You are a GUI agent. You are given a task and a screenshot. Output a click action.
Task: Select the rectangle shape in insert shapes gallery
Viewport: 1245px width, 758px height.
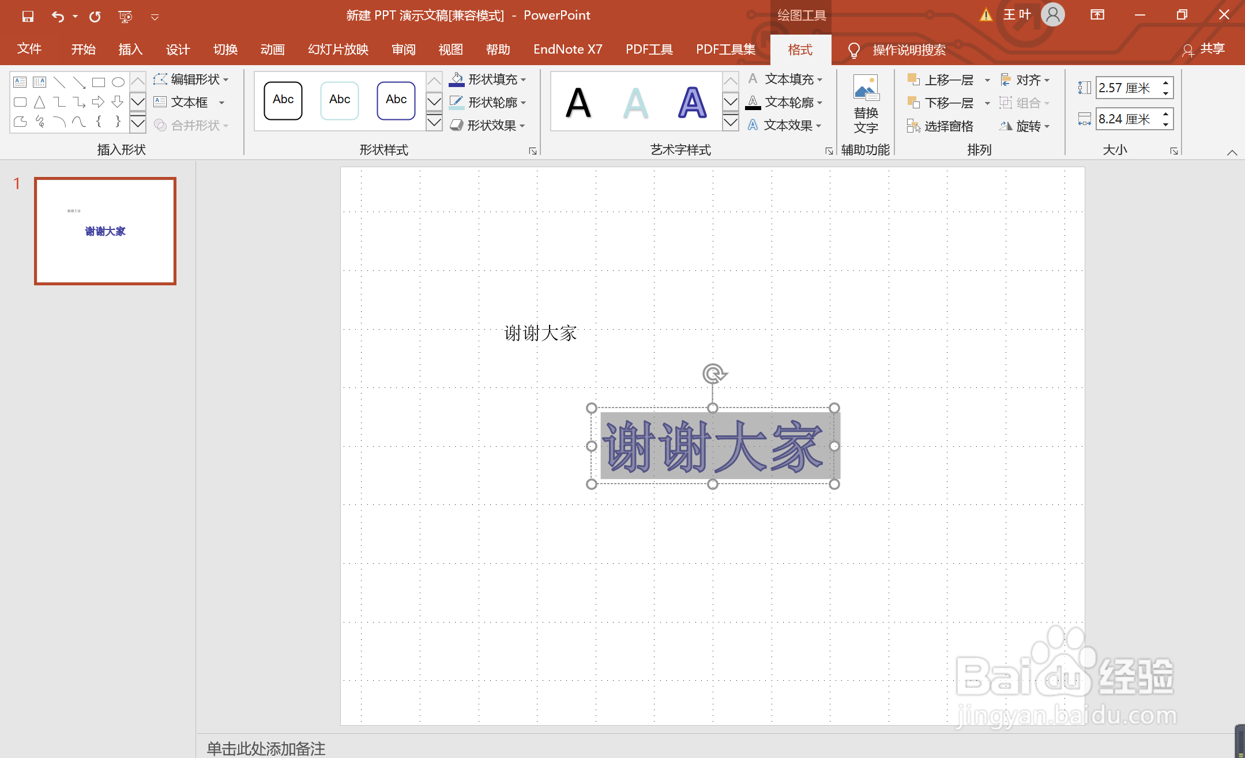98,81
